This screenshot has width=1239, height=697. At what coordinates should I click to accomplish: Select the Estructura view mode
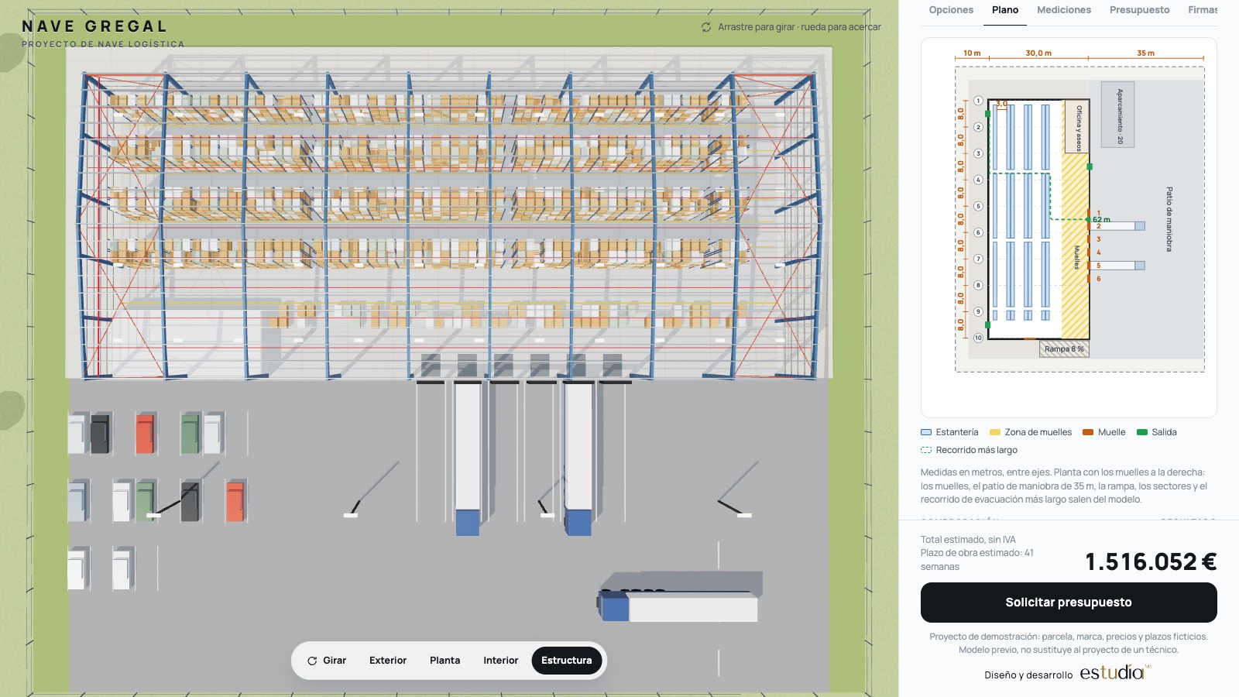[x=567, y=661]
